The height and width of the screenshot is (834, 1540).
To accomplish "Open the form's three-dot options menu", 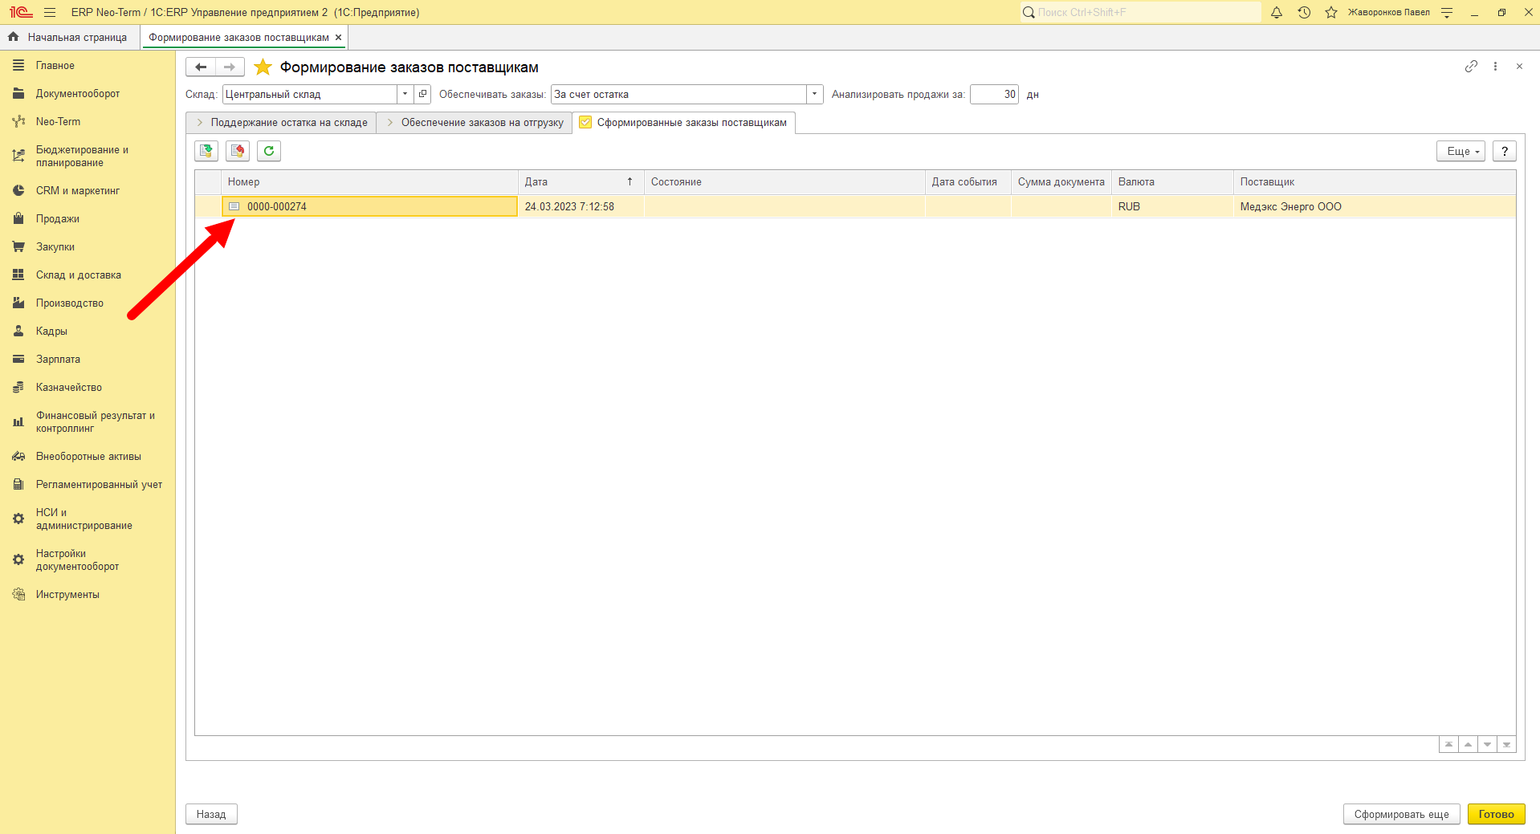I will click(1495, 67).
